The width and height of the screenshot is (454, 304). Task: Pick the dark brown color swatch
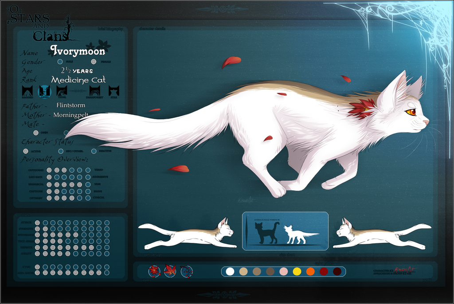click(270, 272)
